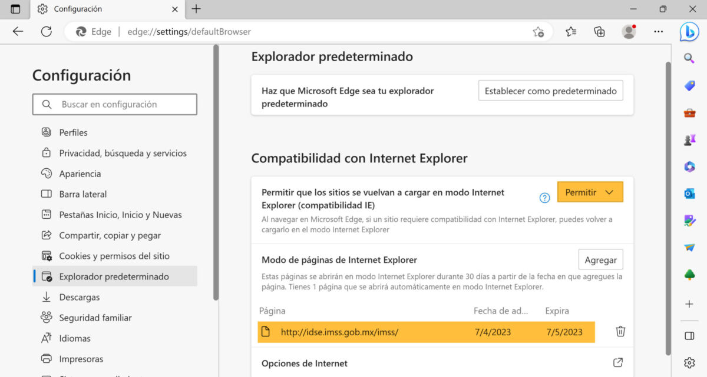The image size is (707, 377).
Task: Open the Settings and more ellipsis menu
Action: pos(659,32)
